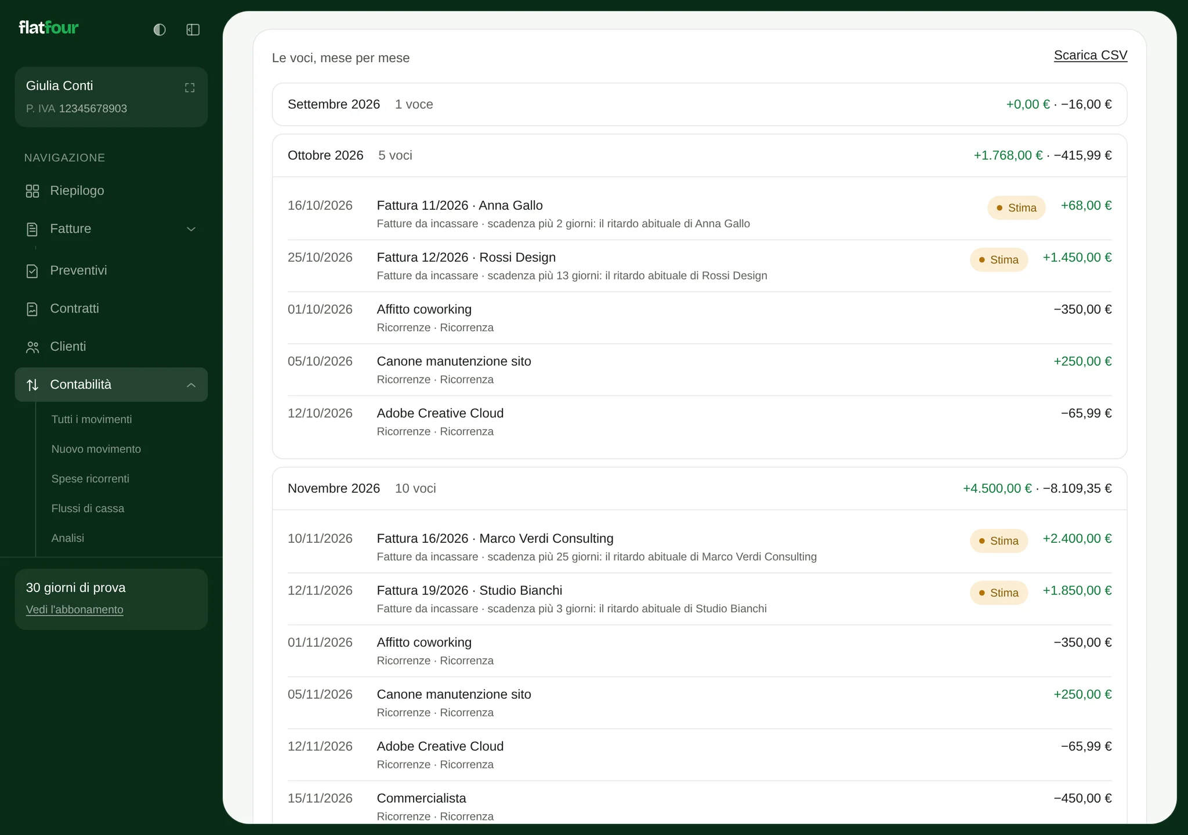Open Nuovo movimento submenu item
1188x835 pixels.
click(x=96, y=449)
